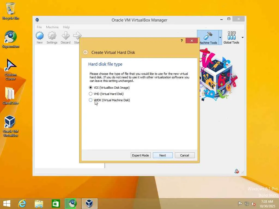Open Recycle Bin desktop icon
The height and width of the screenshot is (209, 279).
[x=11, y=11]
